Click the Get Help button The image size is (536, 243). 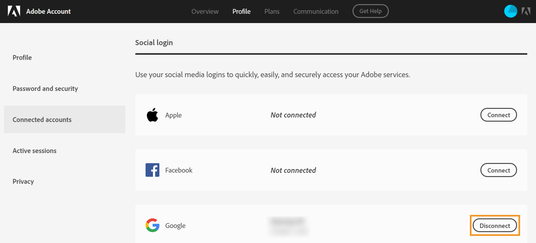coord(371,11)
